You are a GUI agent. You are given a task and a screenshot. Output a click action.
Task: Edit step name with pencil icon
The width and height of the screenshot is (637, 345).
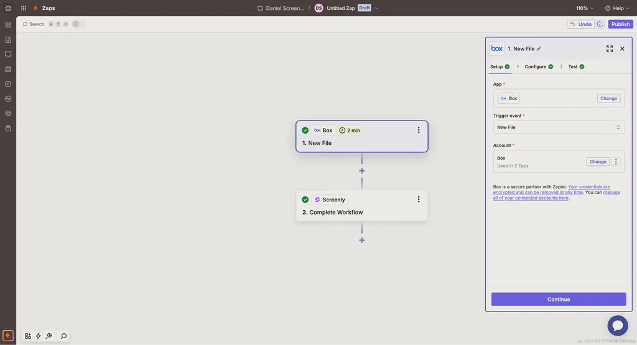coord(539,48)
